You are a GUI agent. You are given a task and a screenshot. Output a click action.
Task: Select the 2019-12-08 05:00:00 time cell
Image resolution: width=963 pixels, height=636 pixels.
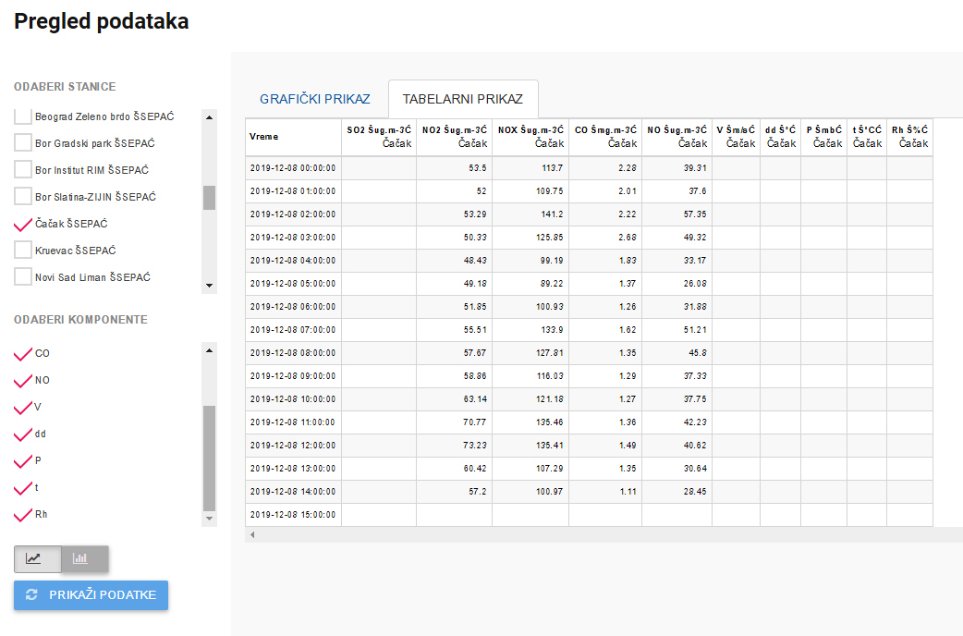(x=294, y=283)
